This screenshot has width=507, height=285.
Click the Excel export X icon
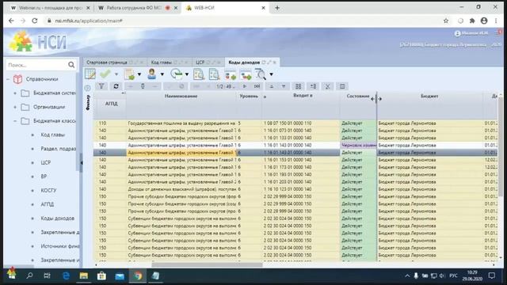point(327,86)
